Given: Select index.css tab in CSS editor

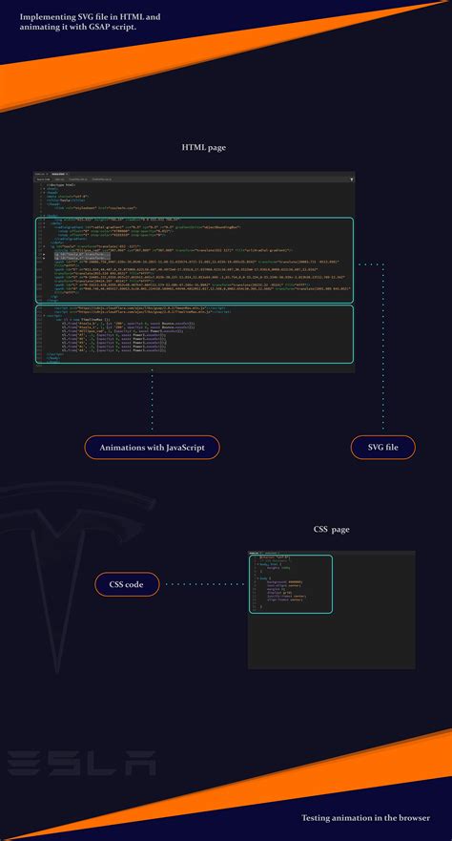Looking at the screenshot, I should coord(254,553).
